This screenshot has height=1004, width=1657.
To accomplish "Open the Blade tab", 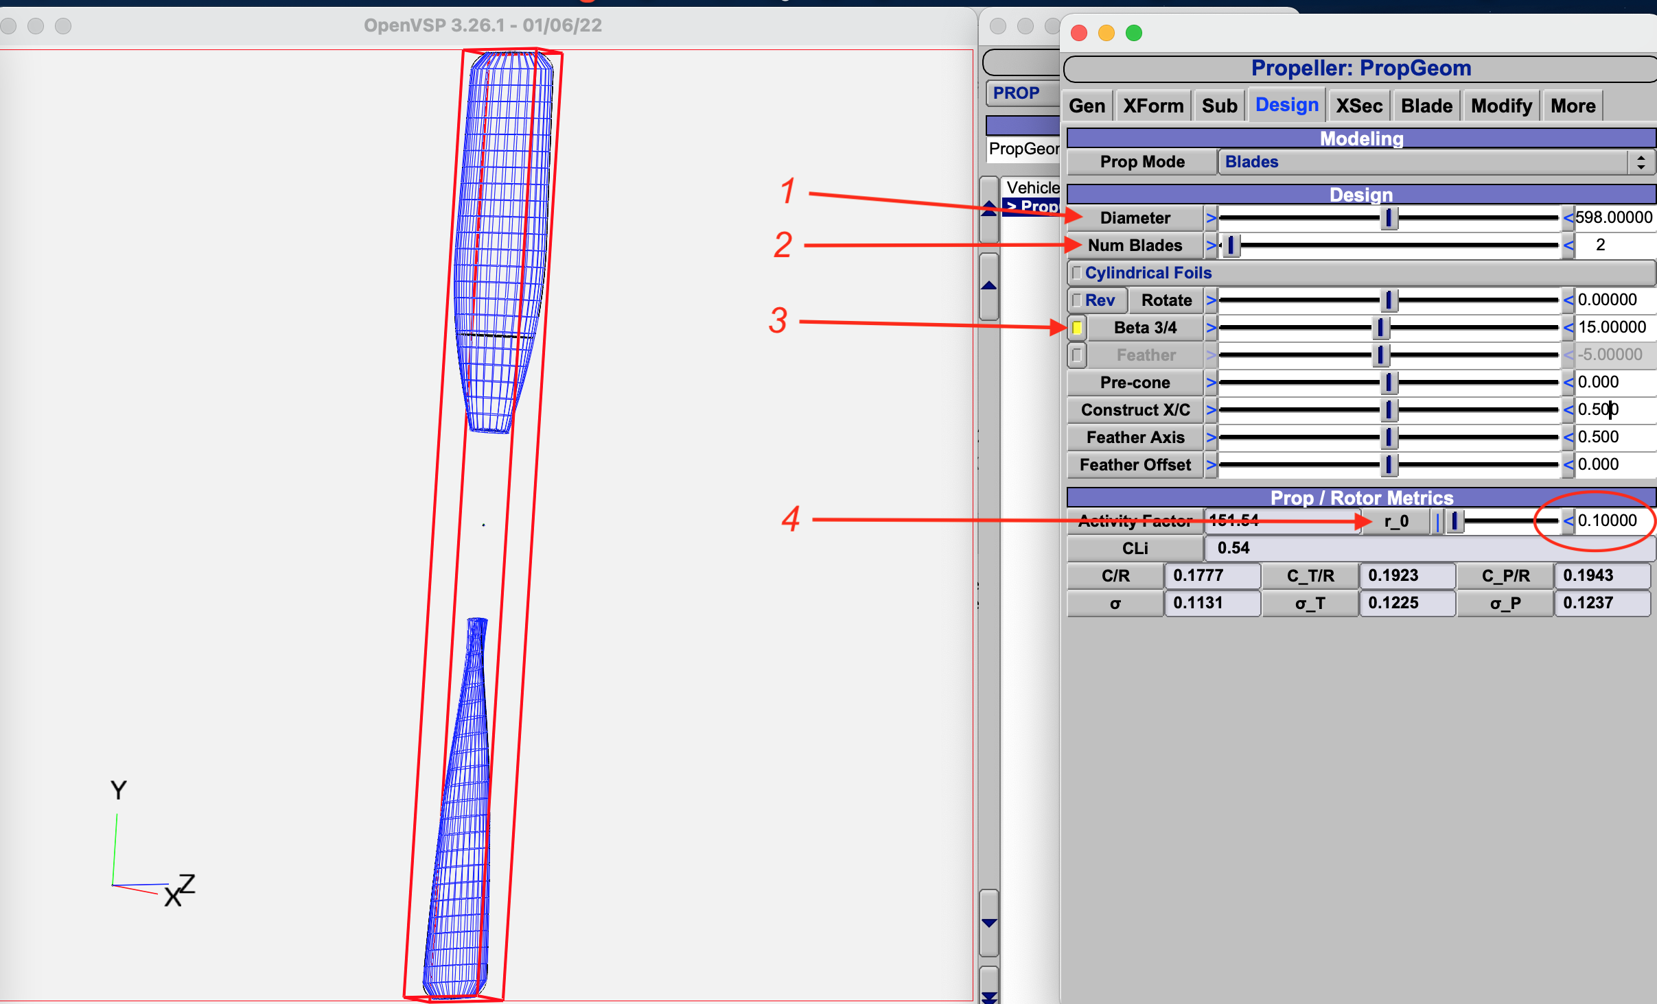I will coord(1426,106).
